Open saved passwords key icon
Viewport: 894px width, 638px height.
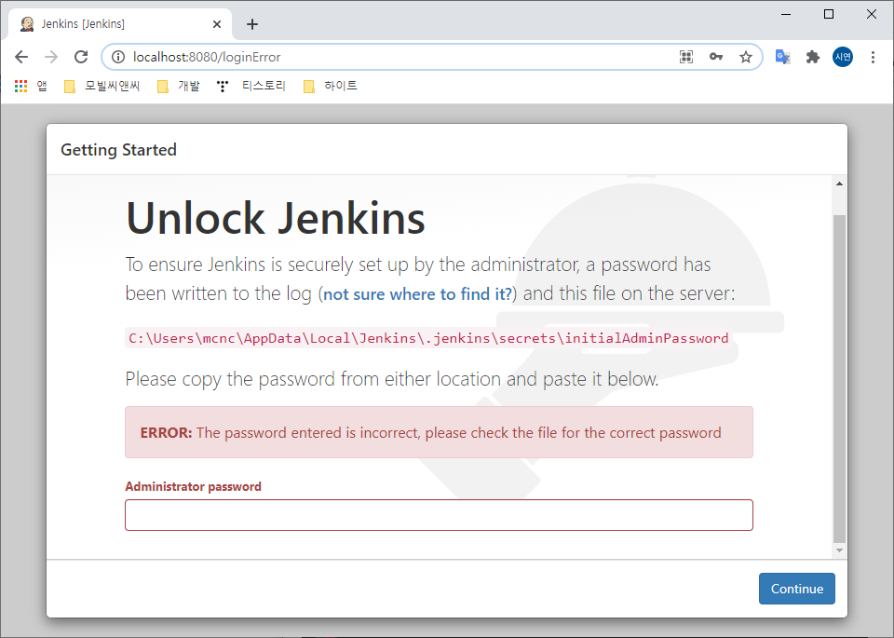pyautogui.click(x=716, y=57)
